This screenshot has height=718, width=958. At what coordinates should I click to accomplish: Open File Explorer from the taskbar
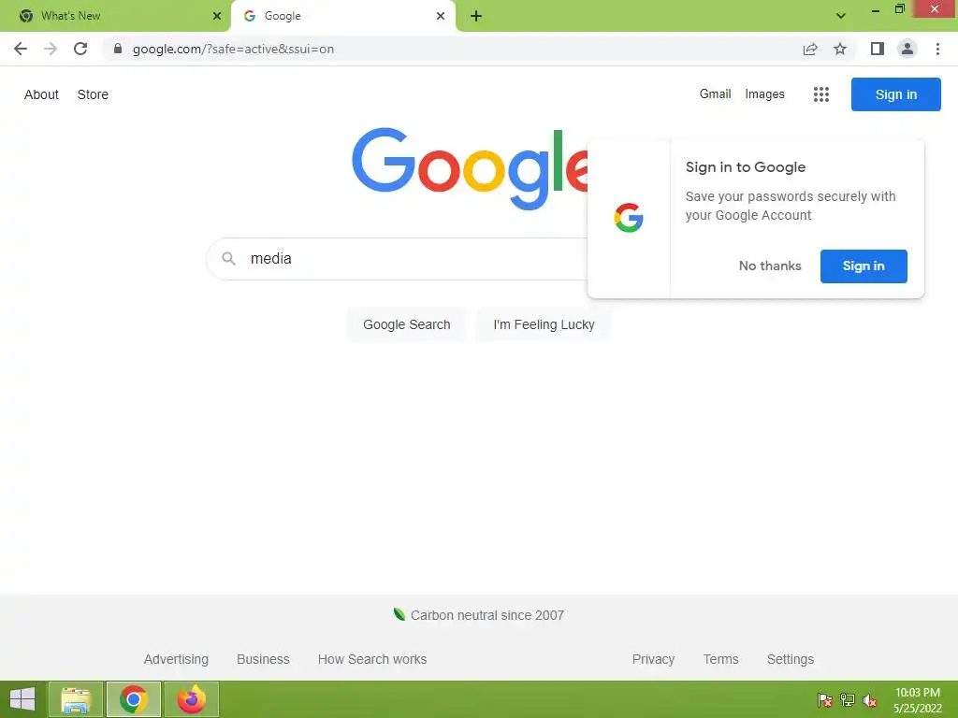[x=76, y=699]
